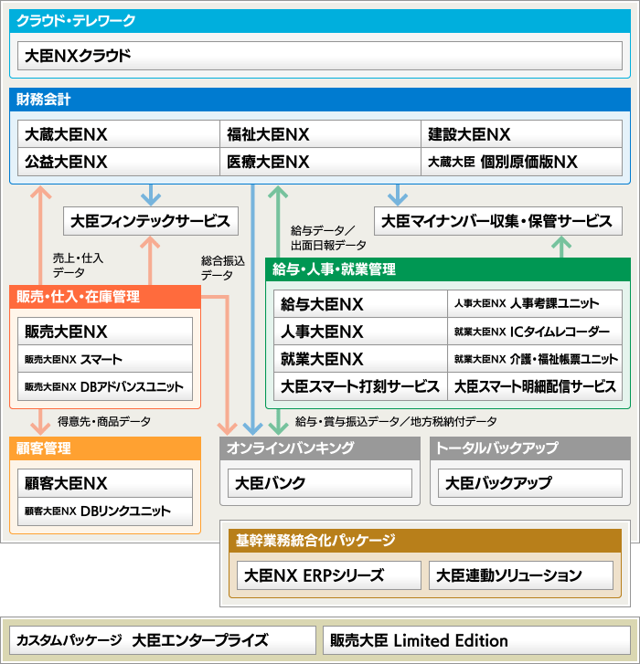The image size is (640, 664).
Task: Click the オンラインバンキング header
Action: pyautogui.click(x=320, y=448)
